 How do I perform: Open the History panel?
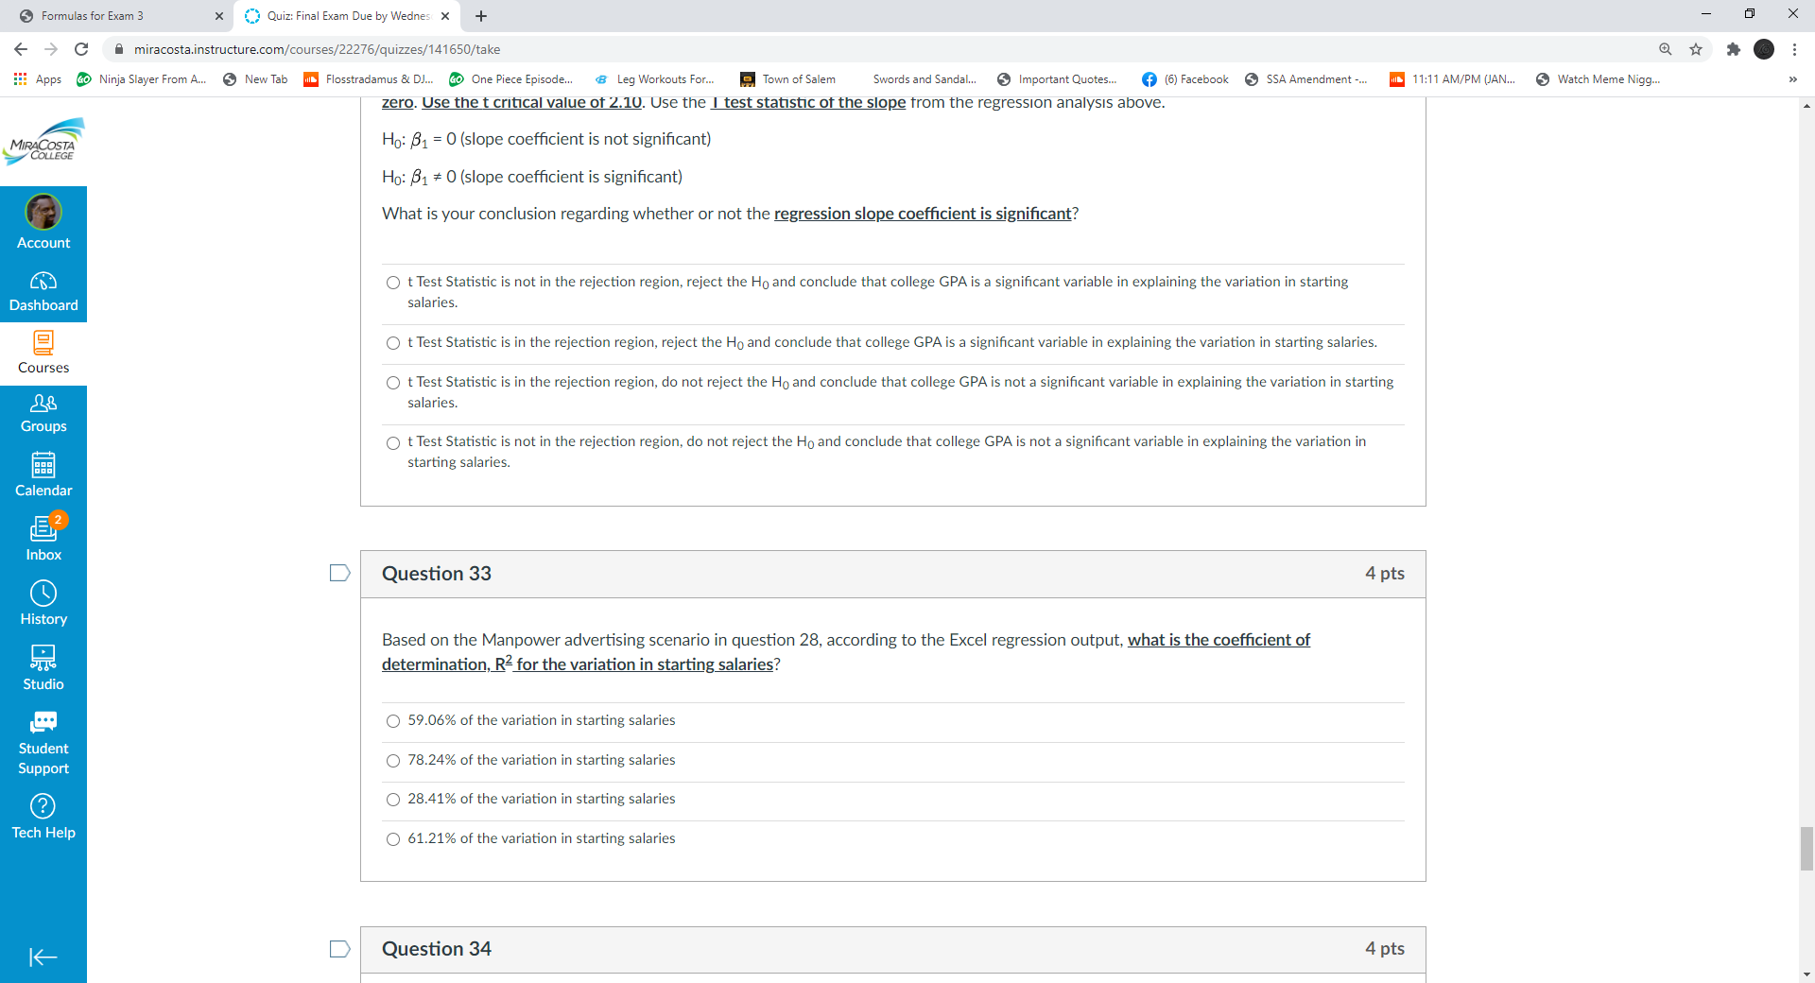coord(43,602)
